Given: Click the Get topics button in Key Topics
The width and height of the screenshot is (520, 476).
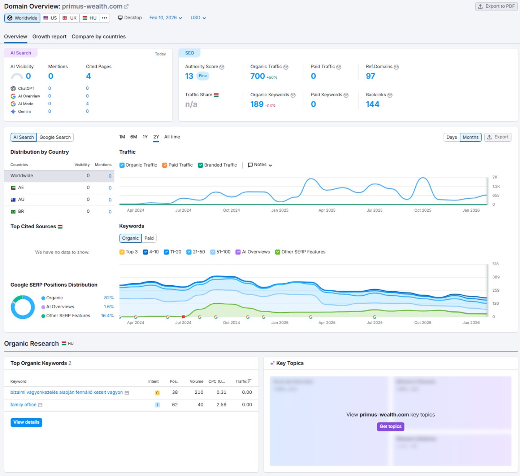Looking at the screenshot, I should point(390,427).
